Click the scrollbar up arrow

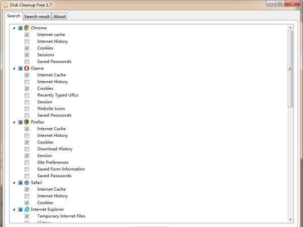tap(290, 28)
